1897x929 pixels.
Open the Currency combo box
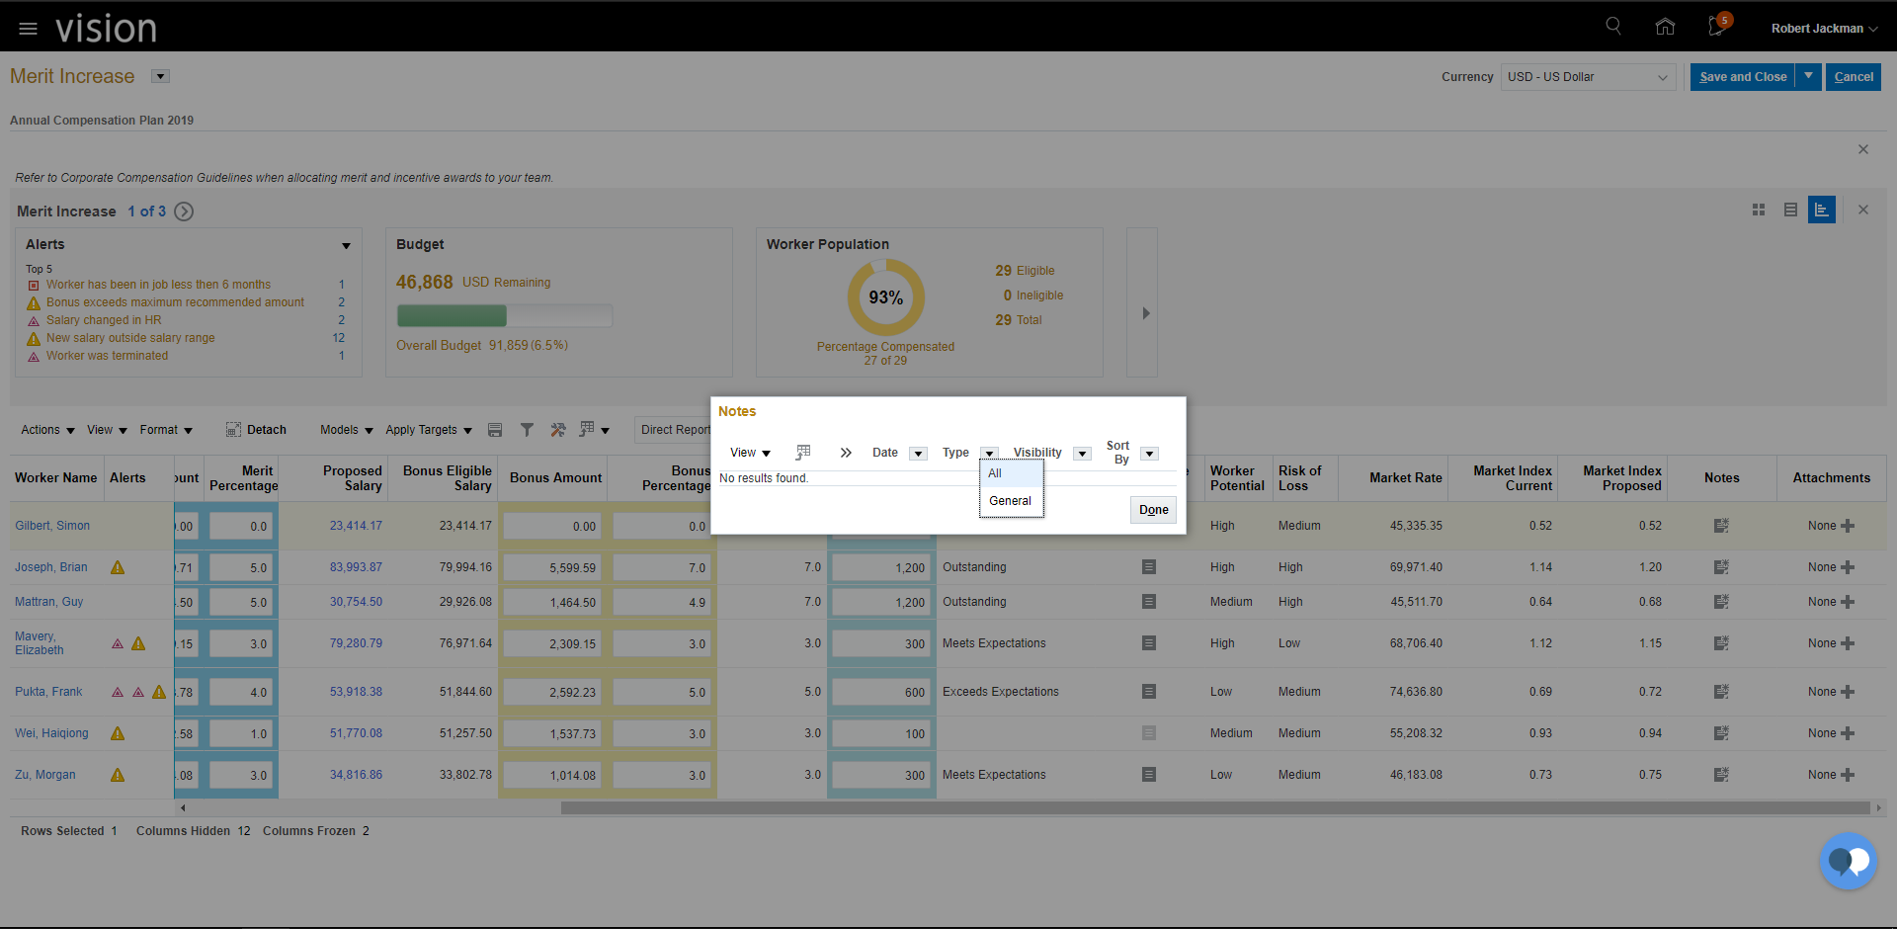click(1588, 77)
